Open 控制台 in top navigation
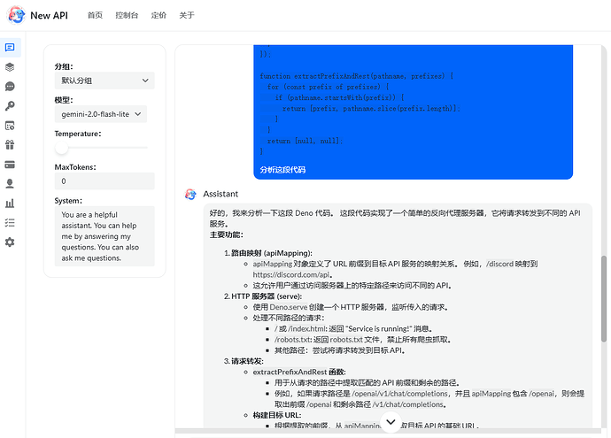Screen dimensions: 611x438 (x=127, y=15)
